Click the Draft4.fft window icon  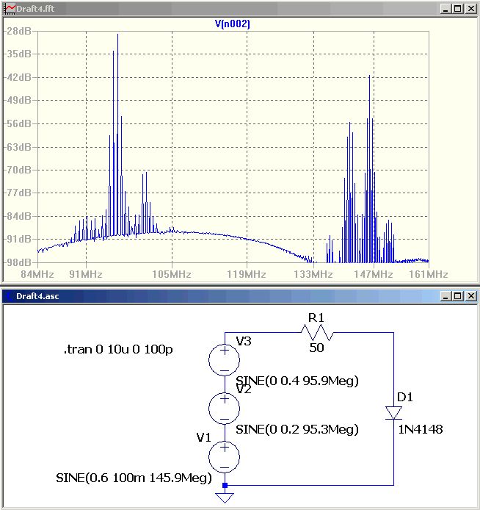tap(10, 9)
